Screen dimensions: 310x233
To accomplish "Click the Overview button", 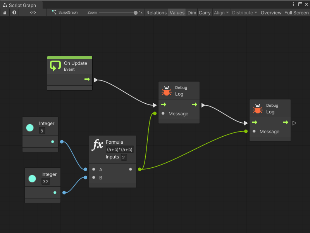I will [271, 12].
